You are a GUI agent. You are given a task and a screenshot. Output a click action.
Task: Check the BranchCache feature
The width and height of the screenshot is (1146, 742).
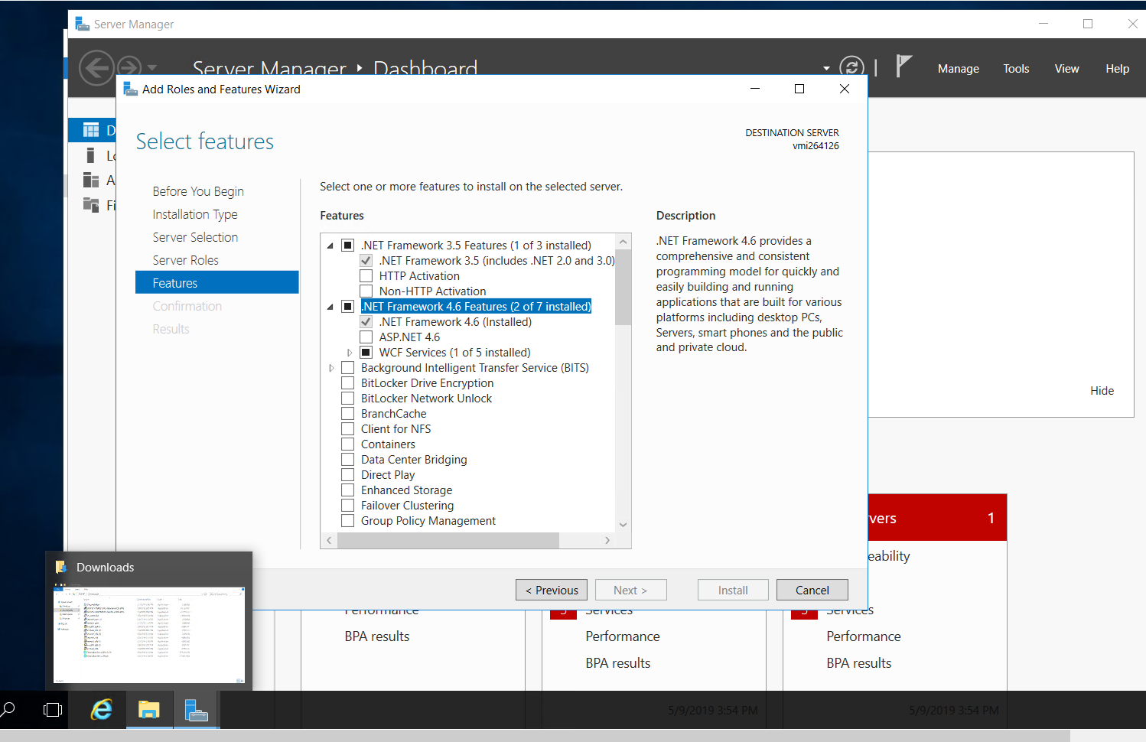pyautogui.click(x=347, y=414)
